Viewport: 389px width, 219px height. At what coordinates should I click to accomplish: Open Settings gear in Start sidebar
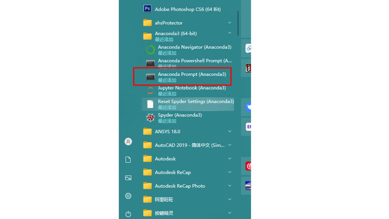pyautogui.click(x=128, y=196)
